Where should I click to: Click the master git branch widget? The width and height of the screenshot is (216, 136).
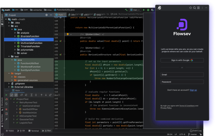[x=193, y=134]
